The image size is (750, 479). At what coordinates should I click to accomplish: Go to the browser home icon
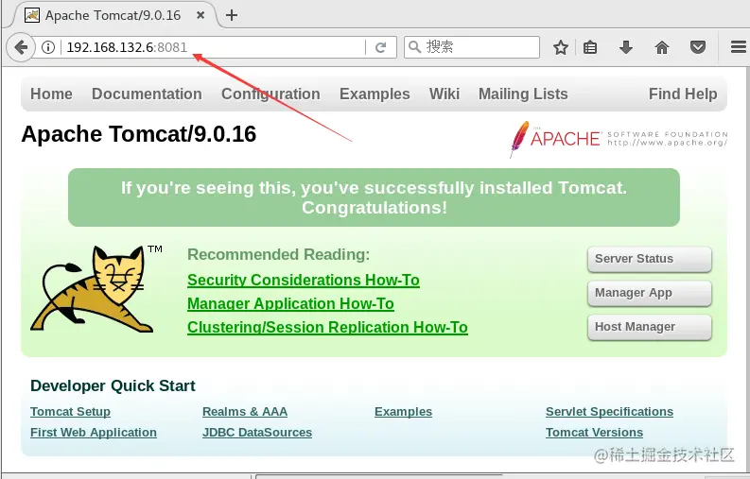tap(662, 47)
